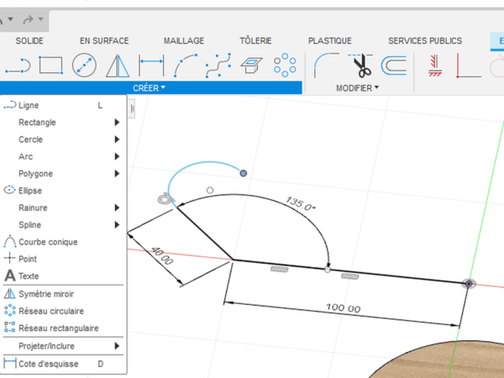
Task: Click the 100.00 dimension value
Action: (344, 308)
